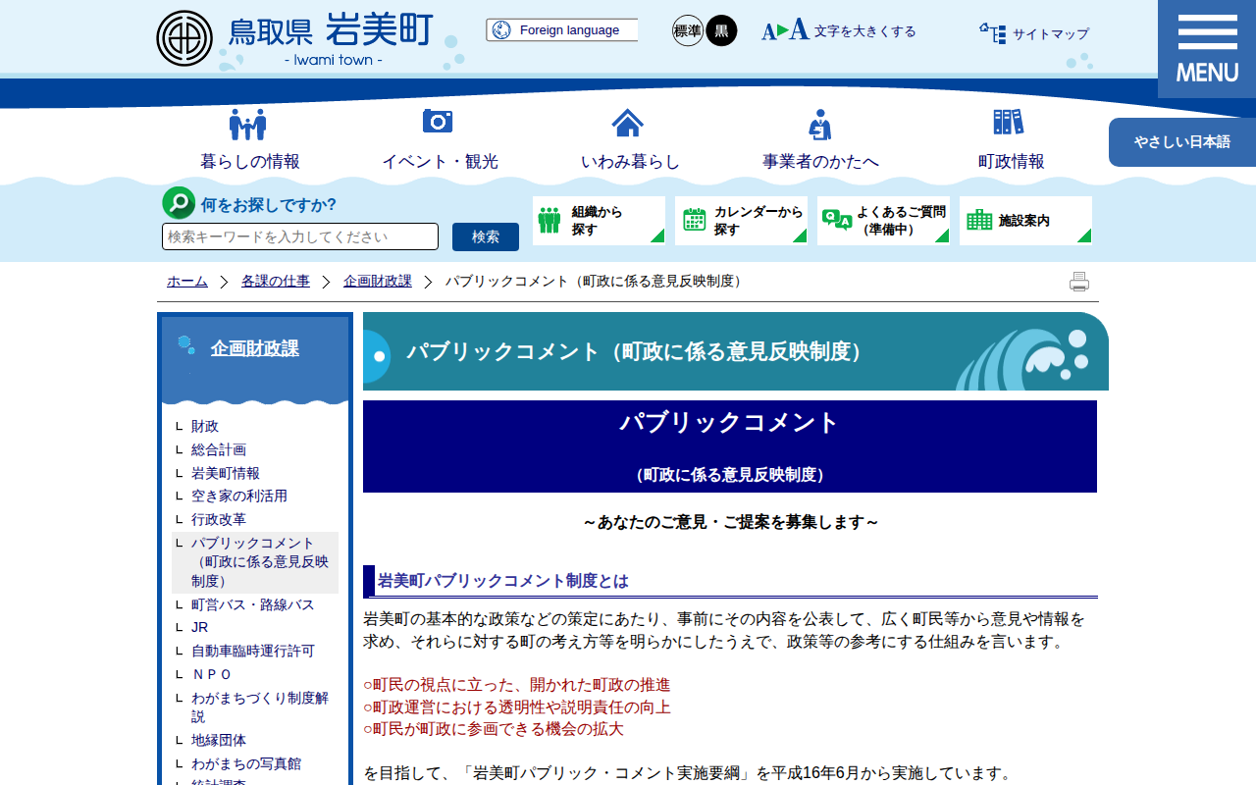Select the 標準 color mode button
The image size is (1256, 785).
coord(688,30)
